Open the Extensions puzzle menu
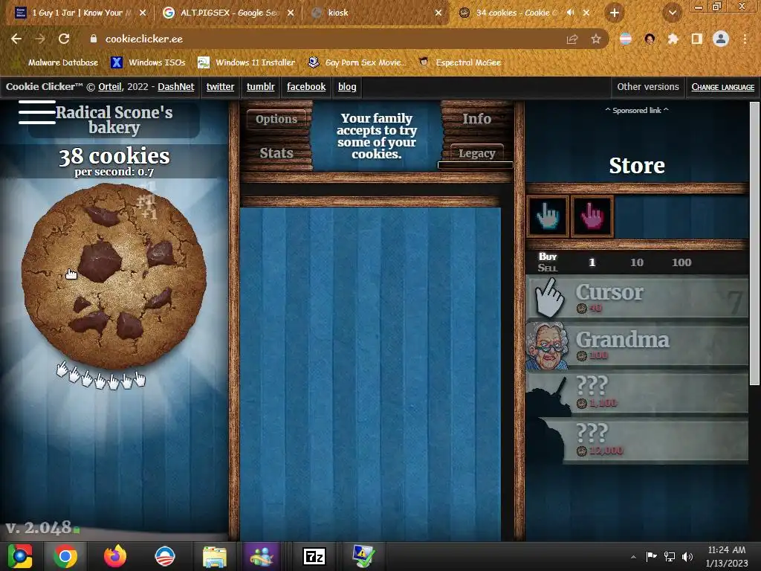 tap(673, 39)
